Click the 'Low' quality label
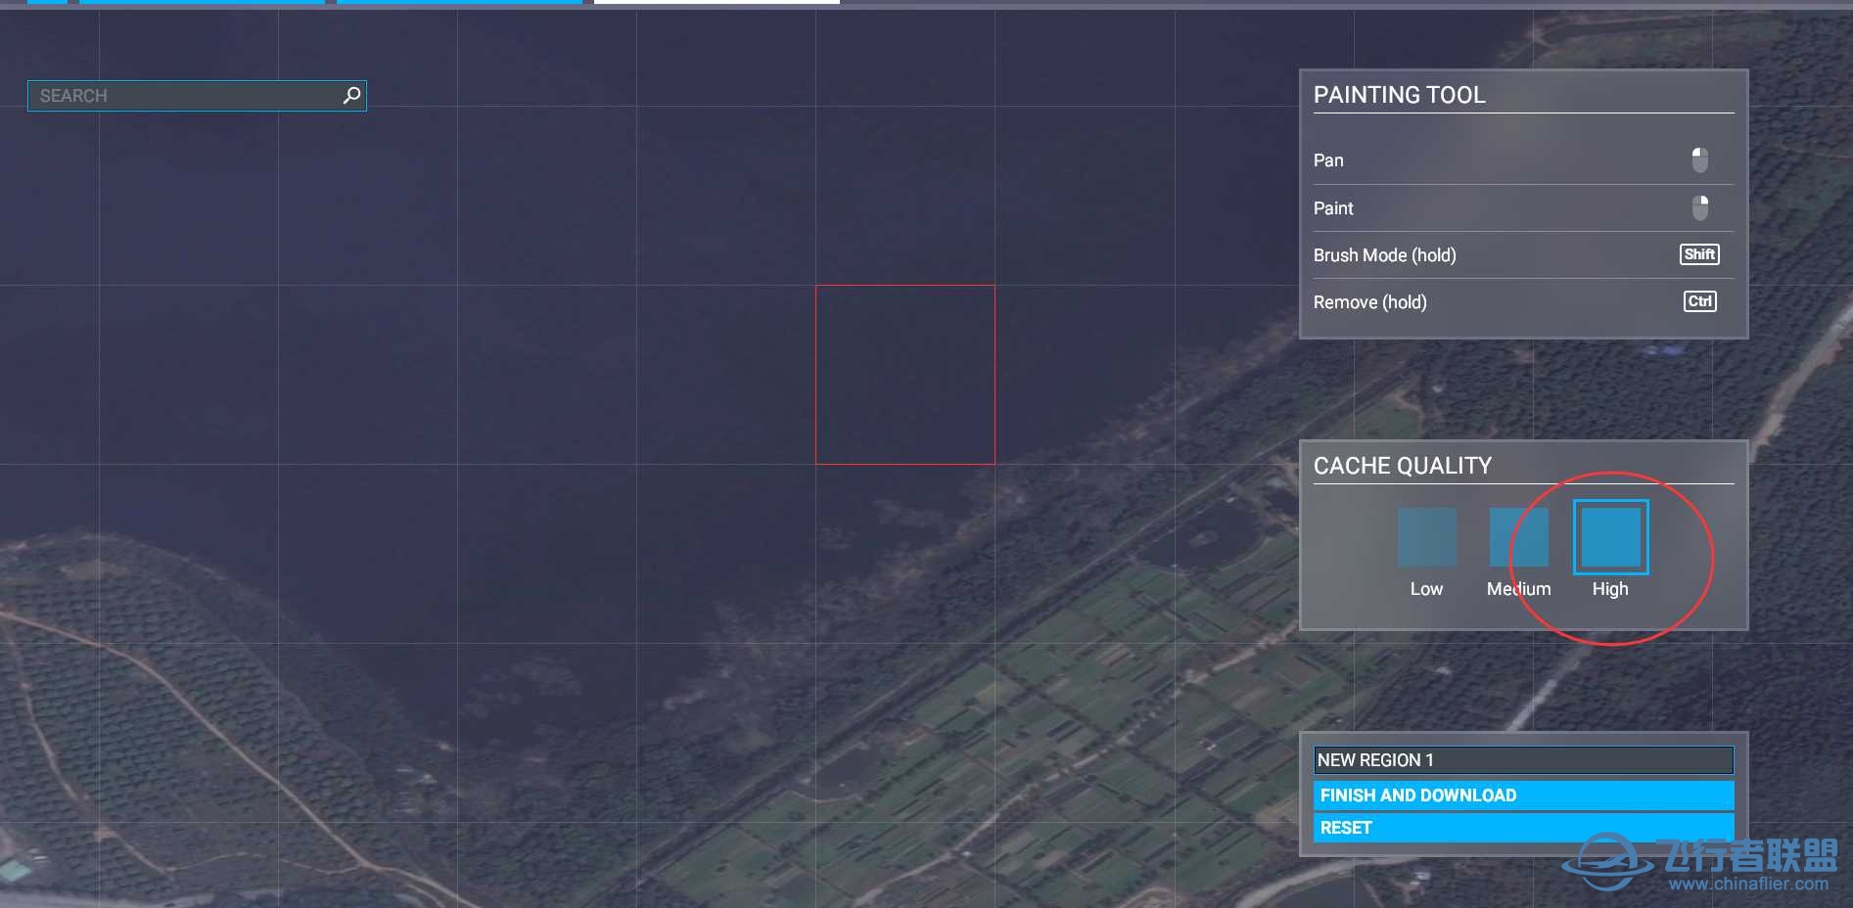This screenshot has width=1853, height=908. point(1426,589)
